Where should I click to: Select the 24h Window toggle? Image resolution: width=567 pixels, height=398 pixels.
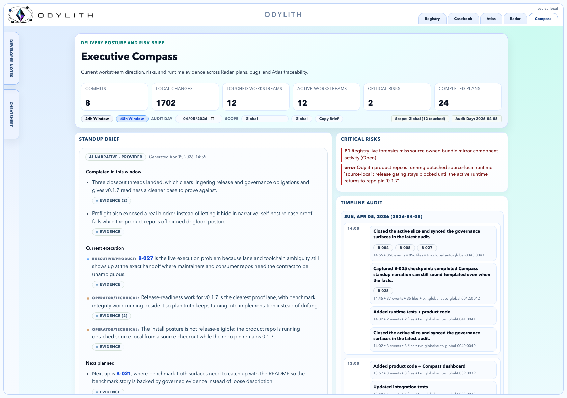click(97, 119)
